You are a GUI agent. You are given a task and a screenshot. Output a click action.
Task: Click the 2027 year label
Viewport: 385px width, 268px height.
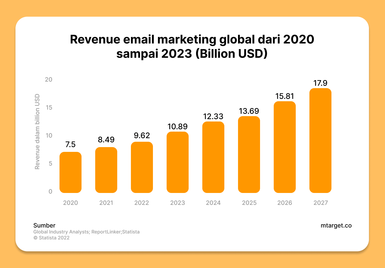tap(320, 203)
